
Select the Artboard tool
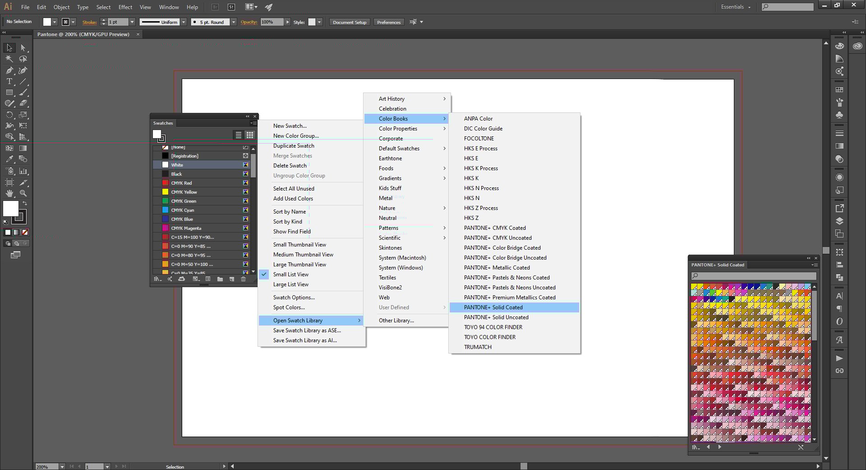click(x=9, y=182)
